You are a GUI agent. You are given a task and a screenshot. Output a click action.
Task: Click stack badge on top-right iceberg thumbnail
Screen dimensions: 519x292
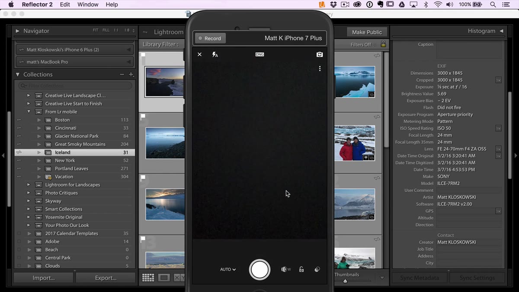point(371,94)
